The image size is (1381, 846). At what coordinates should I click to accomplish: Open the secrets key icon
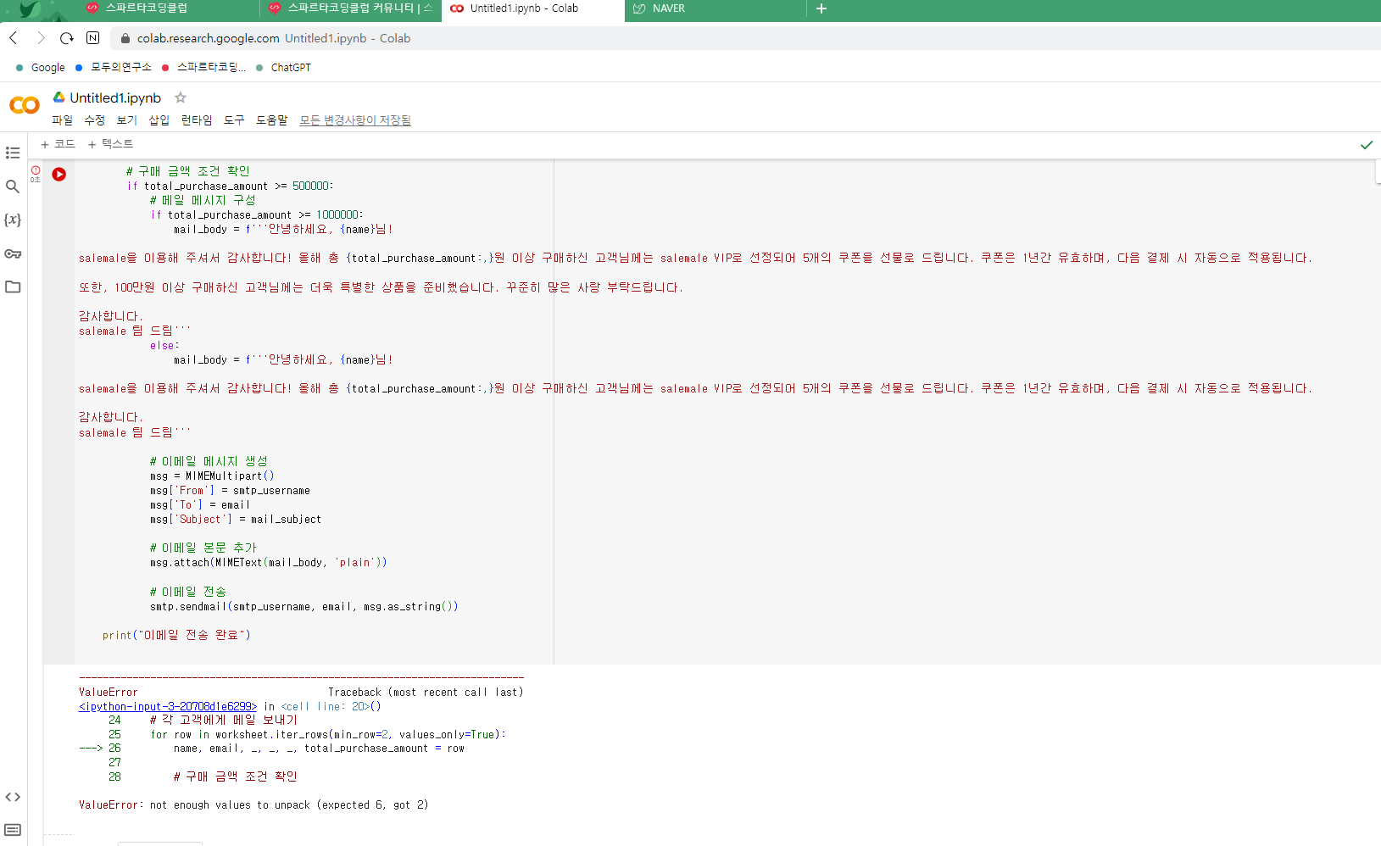click(x=13, y=253)
